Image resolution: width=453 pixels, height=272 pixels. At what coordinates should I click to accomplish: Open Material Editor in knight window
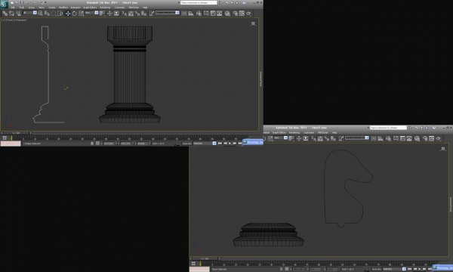[x=417, y=139]
